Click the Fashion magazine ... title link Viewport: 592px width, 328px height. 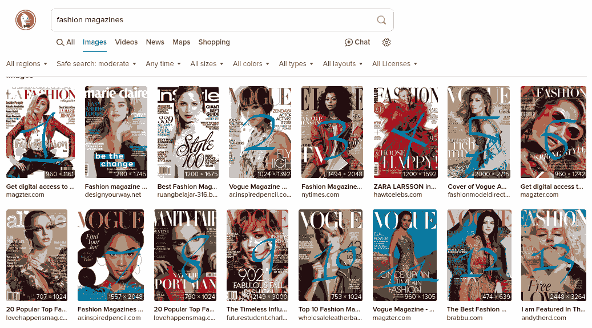point(116,187)
